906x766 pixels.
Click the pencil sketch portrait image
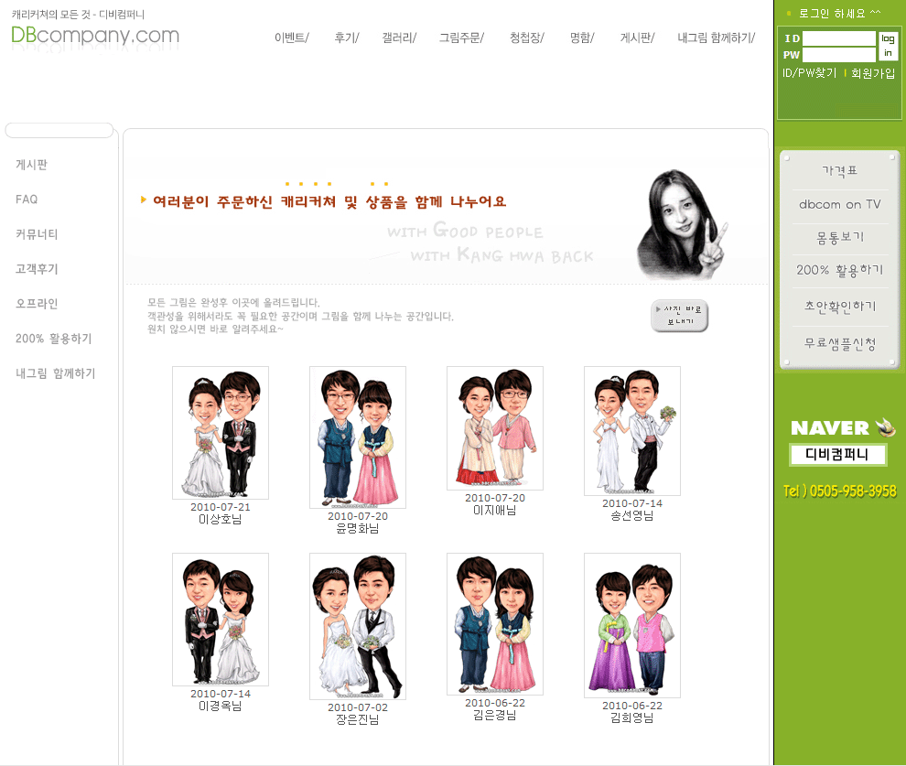pyautogui.click(x=682, y=225)
